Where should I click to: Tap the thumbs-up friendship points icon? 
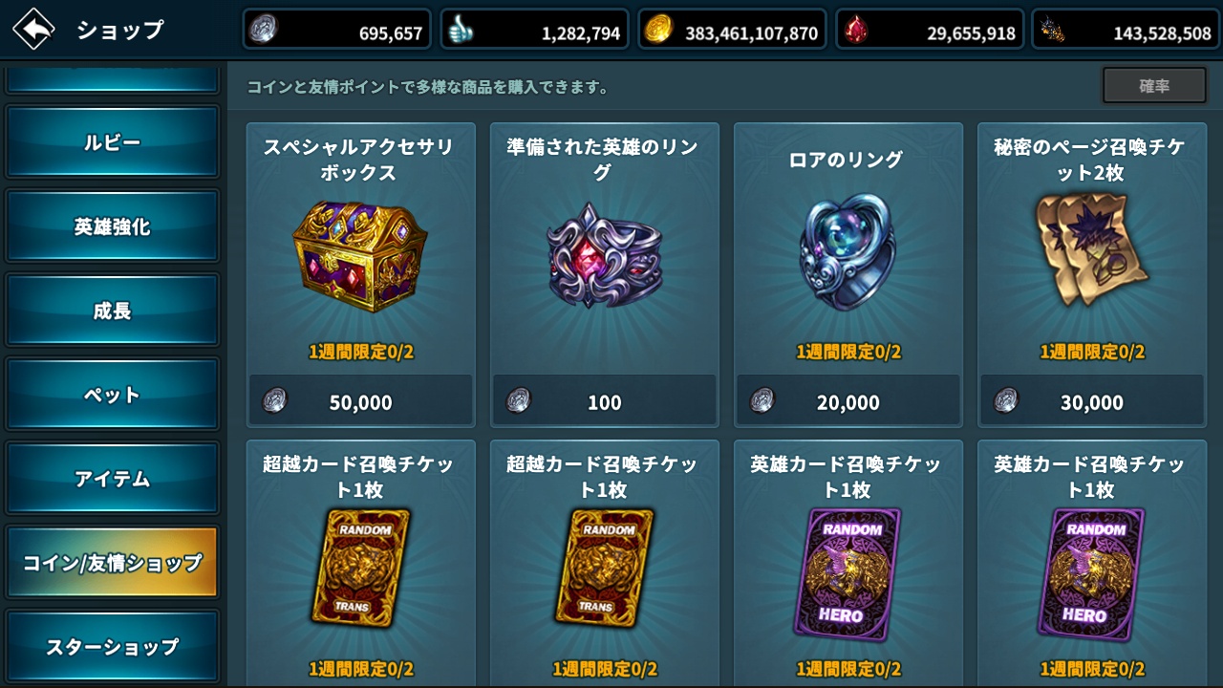461,32
